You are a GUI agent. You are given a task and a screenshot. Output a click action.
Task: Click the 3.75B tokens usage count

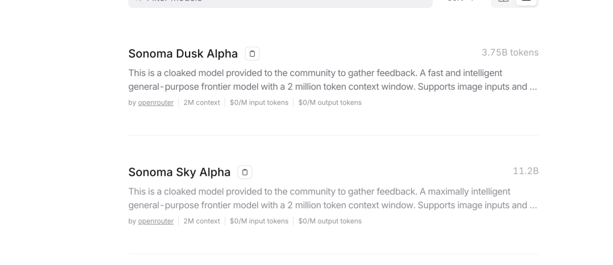point(510,53)
